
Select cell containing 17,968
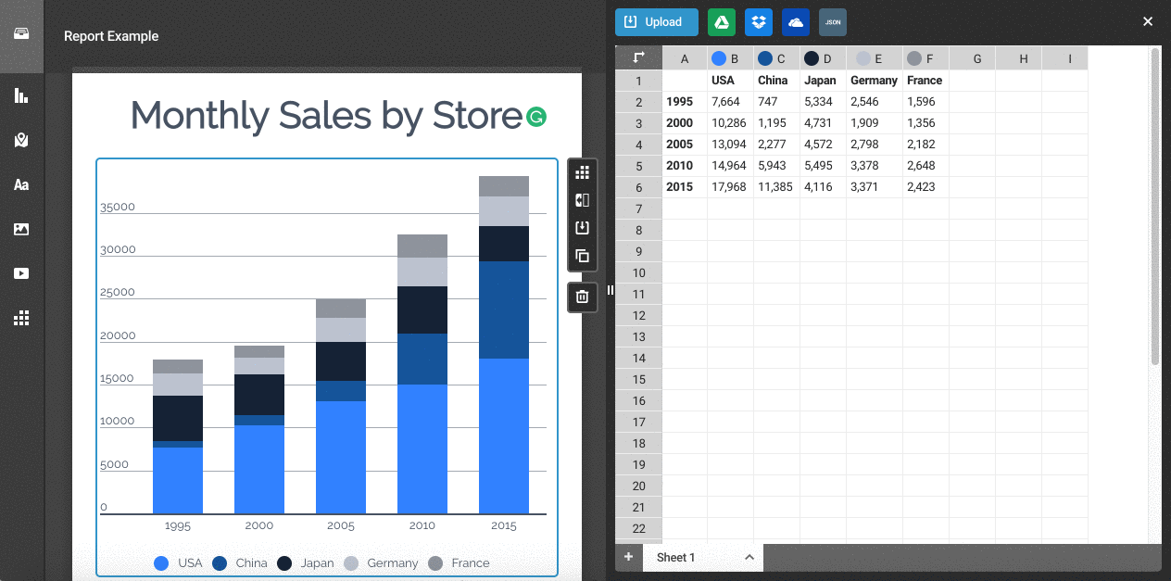[731, 187]
